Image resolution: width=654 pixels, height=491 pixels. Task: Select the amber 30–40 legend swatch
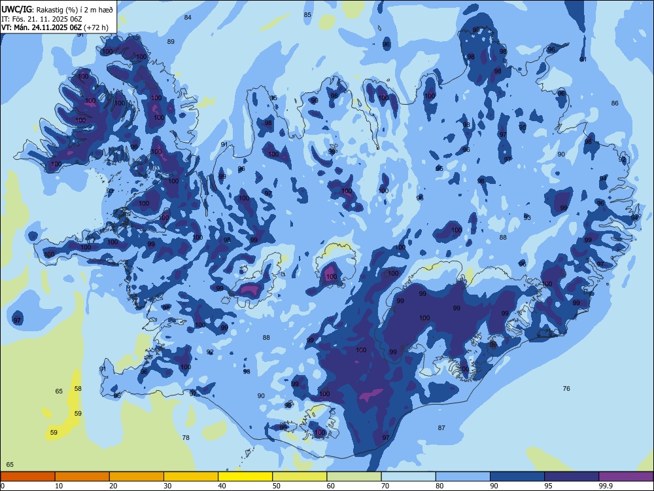(x=191, y=477)
